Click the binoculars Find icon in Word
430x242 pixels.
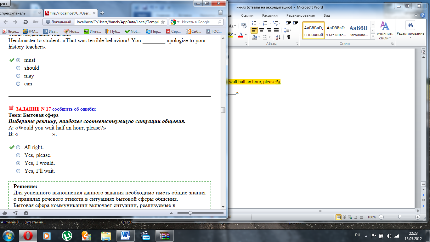coord(410,25)
